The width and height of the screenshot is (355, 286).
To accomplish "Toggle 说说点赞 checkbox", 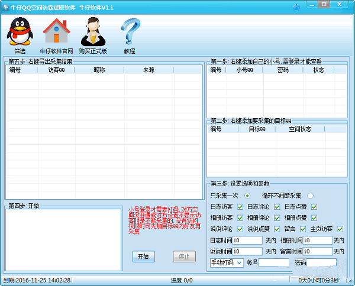I will [277, 229].
